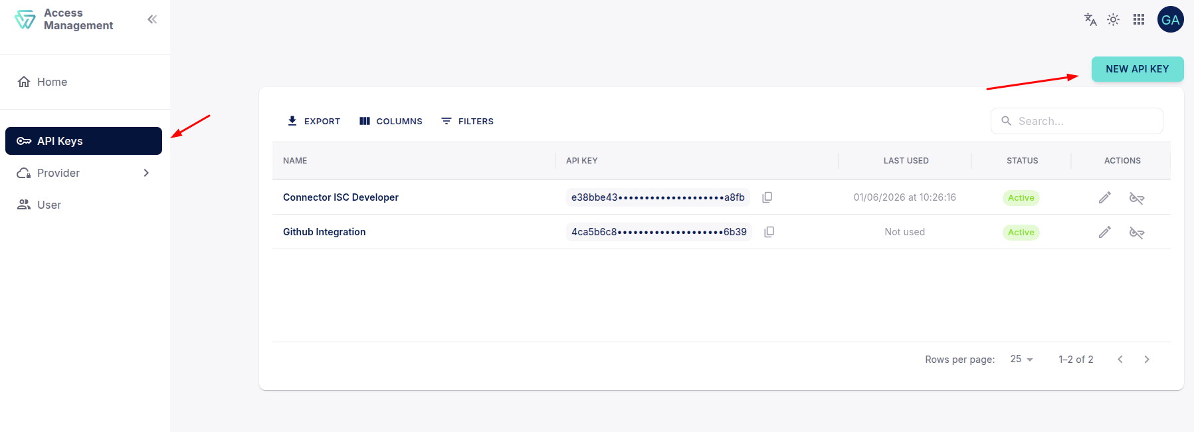Copy the Github Integration API key
This screenshot has height=432, width=1194.
pyautogui.click(x=769, y=232)
